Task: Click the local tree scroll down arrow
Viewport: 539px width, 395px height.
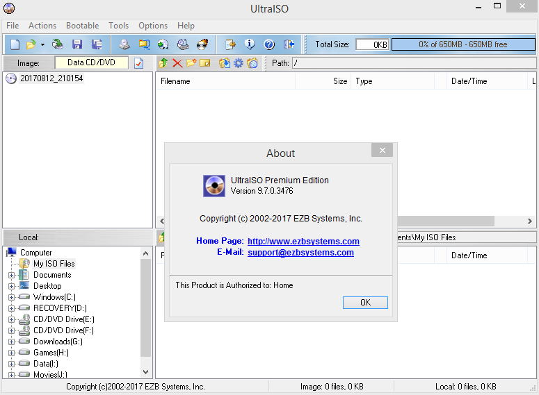Action: tap(146, 372)
